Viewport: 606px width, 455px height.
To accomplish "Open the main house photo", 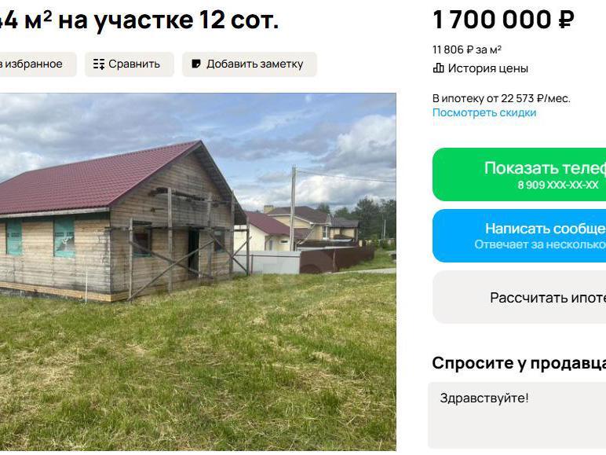I will pyautogui.click(x=198, y=272).
